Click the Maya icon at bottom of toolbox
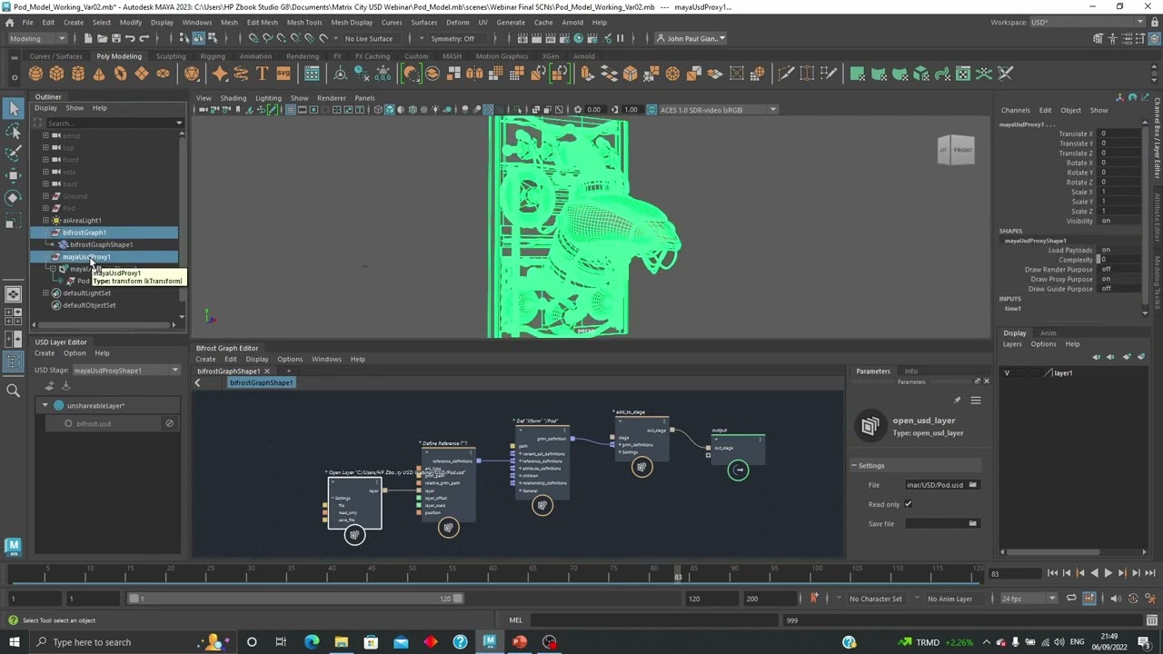The image size is (1163, 654). coord(13,546)
